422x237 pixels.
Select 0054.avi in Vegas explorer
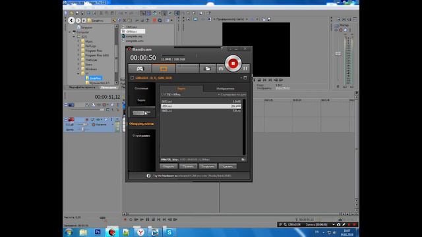[x=133, y=32]
